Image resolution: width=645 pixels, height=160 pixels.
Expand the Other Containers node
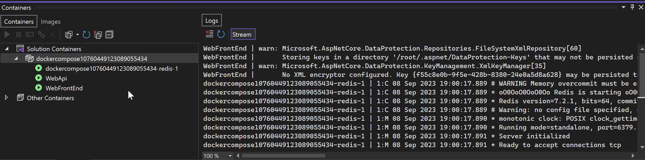(x=6, y=98)
